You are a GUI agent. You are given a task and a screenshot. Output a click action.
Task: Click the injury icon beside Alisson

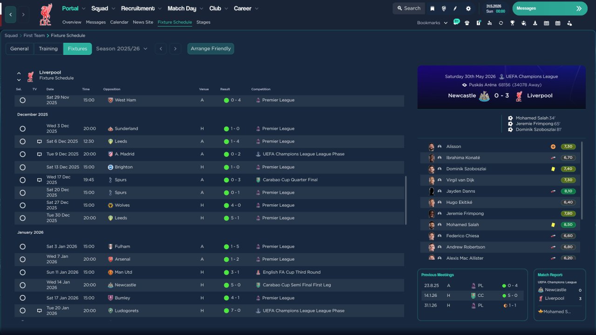pyautogui.click(x=553, y=147)
